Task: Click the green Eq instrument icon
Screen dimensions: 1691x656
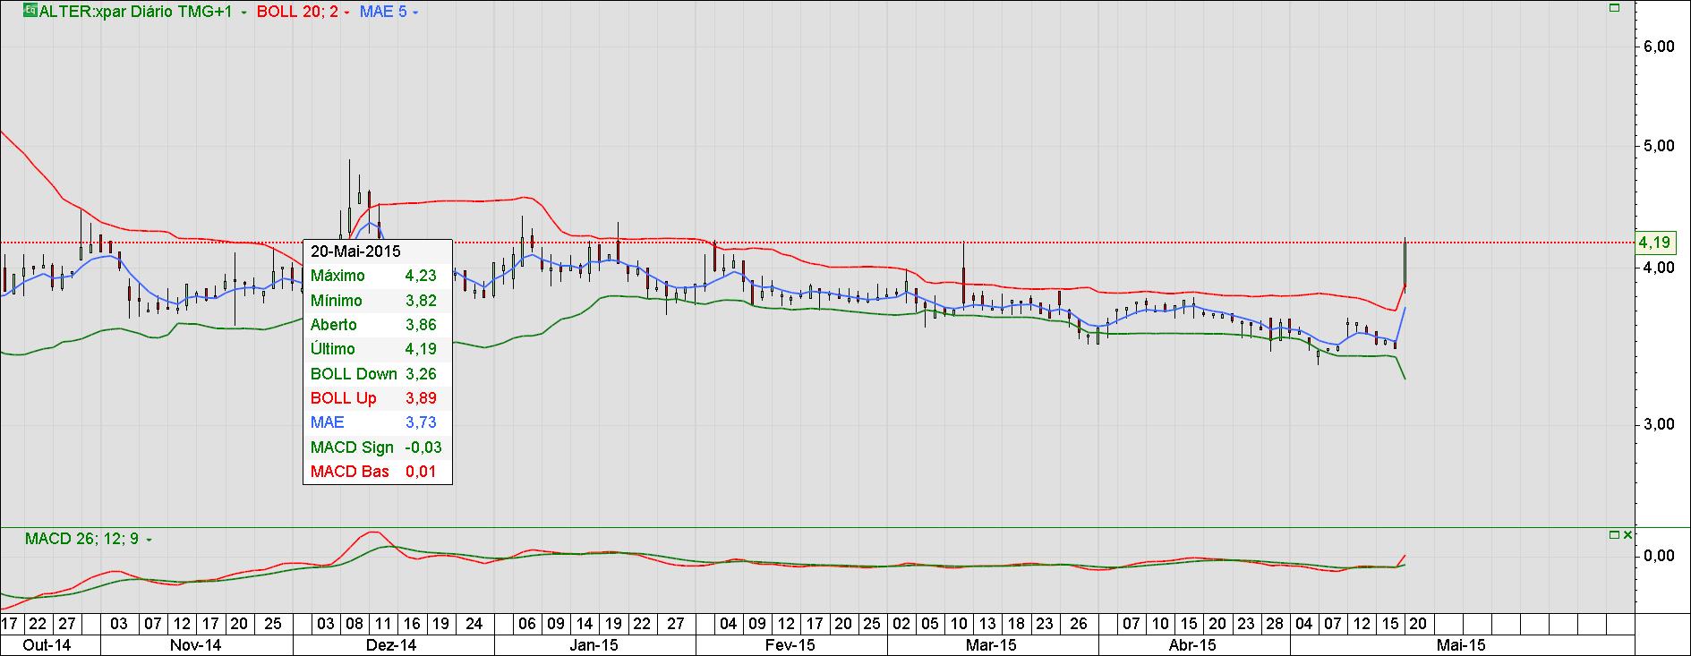Action: point(30,12)
